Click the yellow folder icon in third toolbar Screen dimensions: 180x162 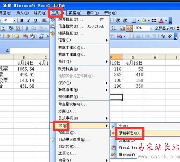[17, 36]
